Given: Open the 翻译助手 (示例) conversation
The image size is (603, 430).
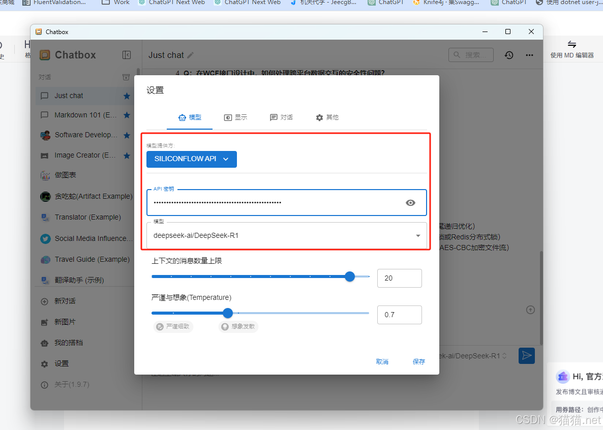Looking at the screenshot, I should click(84, 280).
